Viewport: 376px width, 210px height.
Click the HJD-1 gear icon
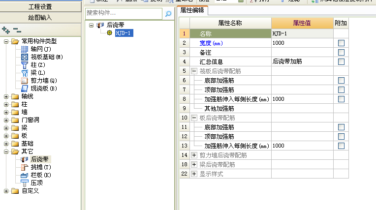110,33
